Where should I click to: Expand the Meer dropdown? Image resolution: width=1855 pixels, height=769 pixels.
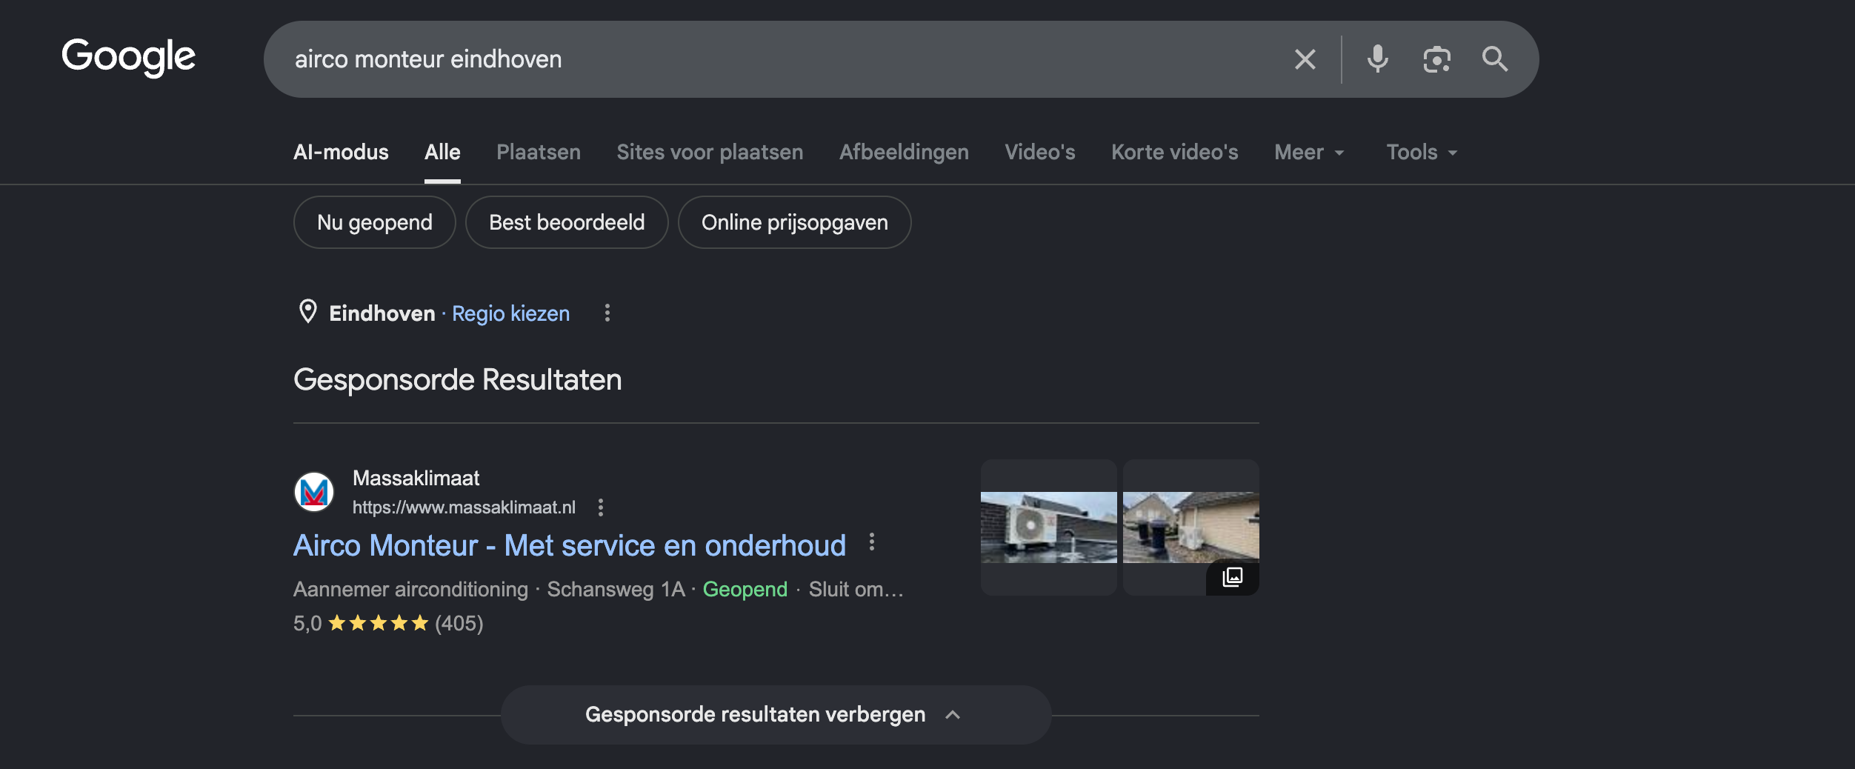coord(1309,152)
